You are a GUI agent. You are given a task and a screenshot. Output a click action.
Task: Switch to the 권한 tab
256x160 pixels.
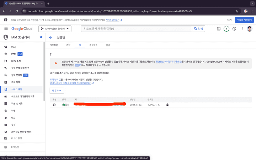[x=68, y=45]
